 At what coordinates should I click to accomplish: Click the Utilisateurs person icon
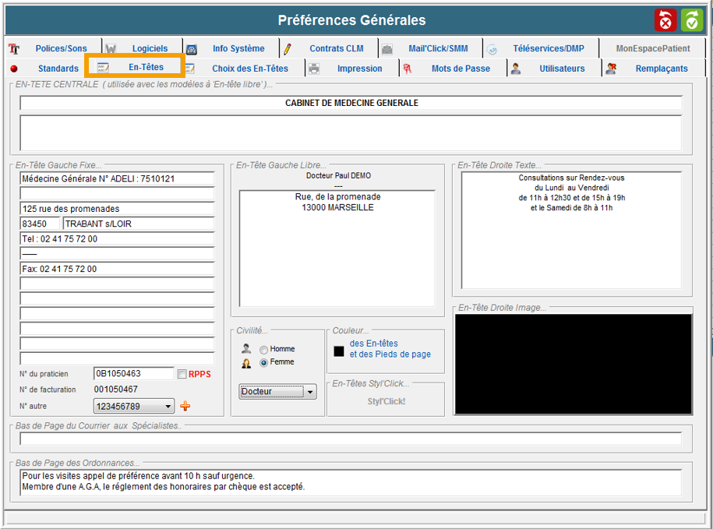[516, 69]
